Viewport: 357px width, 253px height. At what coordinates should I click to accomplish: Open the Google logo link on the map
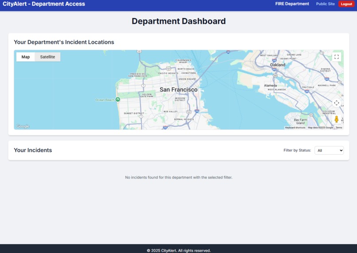coord(23,126)
